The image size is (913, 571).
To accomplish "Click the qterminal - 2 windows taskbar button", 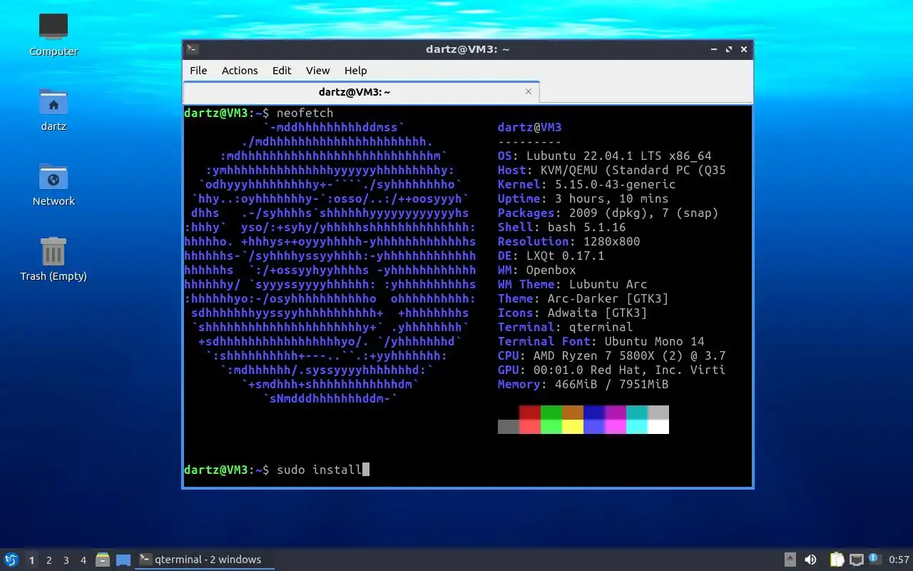I will [x=205, y=560].
